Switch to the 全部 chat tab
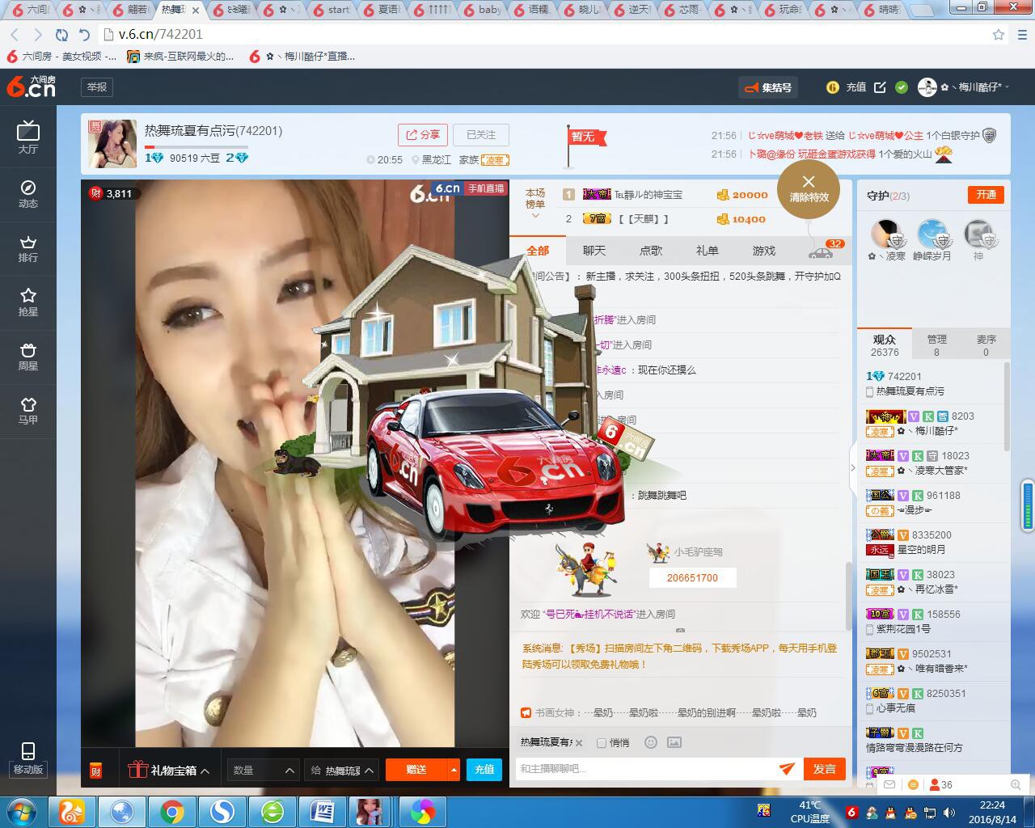The image size is (1035, 828). click(538, 251)
